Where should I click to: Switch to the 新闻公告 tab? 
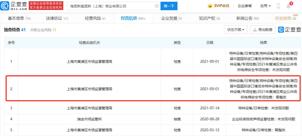click(x=248, y=18)
